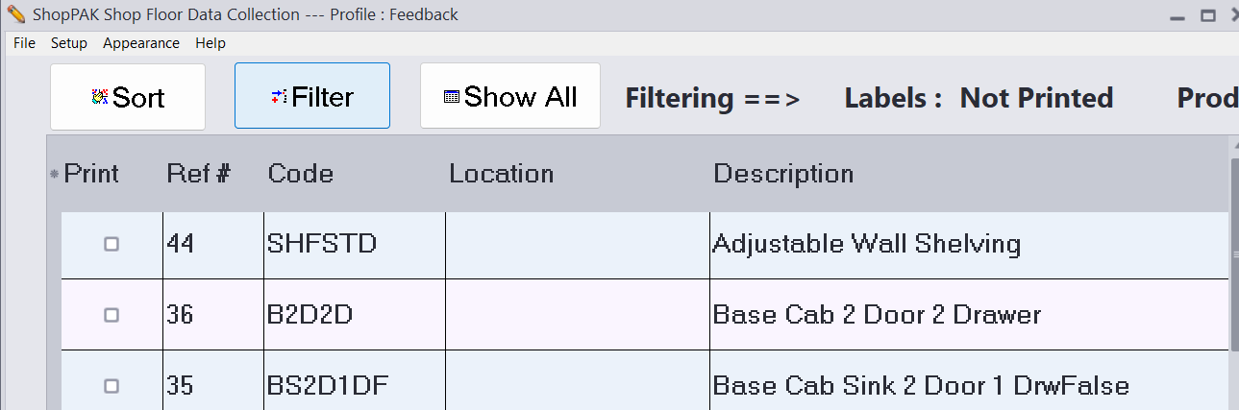Select the Location column header
1239x410 pixels.
coord(502,174)
